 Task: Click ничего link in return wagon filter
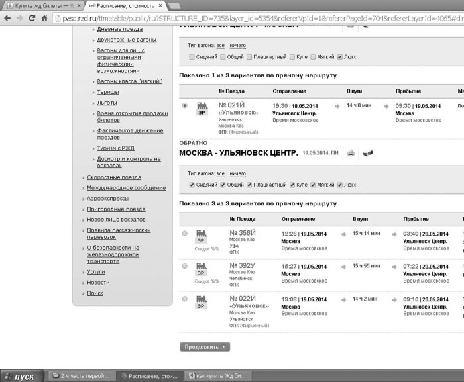(x=237, y=173)
